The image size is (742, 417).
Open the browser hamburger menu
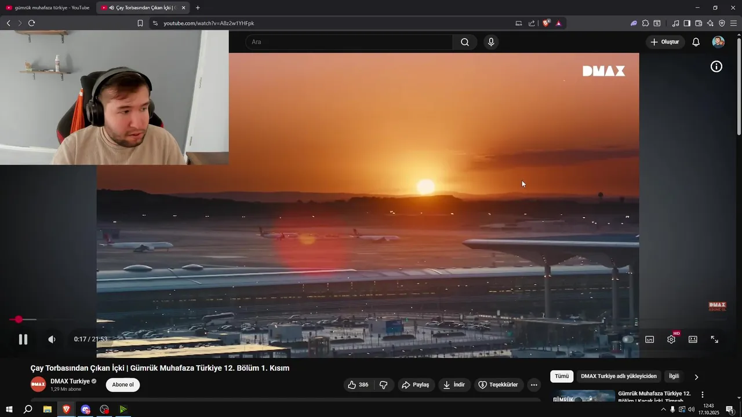point(733,23)
